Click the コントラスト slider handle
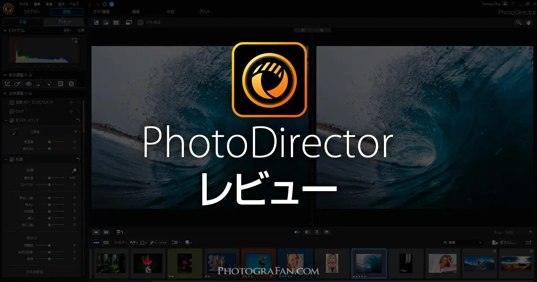Image resolution: width=537 pixels, height=282 pixels. [49, 184]
